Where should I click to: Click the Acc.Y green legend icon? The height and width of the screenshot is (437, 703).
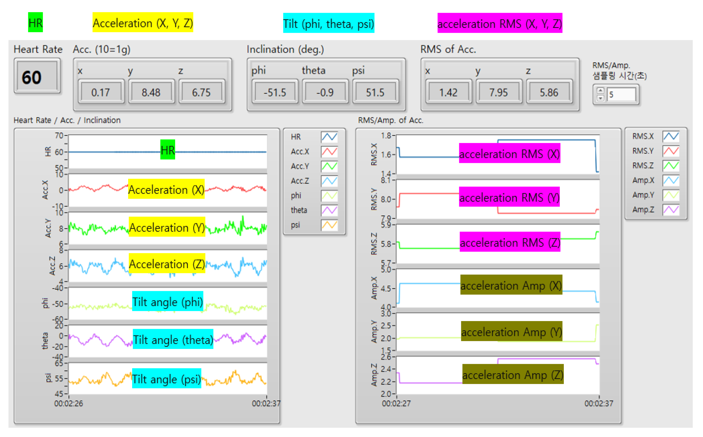[329, 166]
